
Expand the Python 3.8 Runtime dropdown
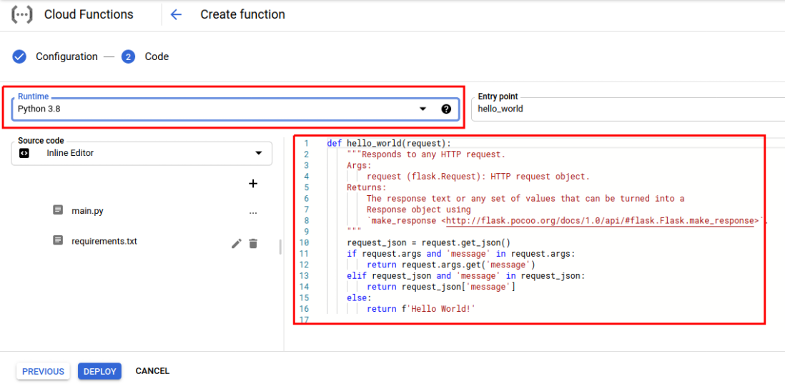(x=423, y=109)
